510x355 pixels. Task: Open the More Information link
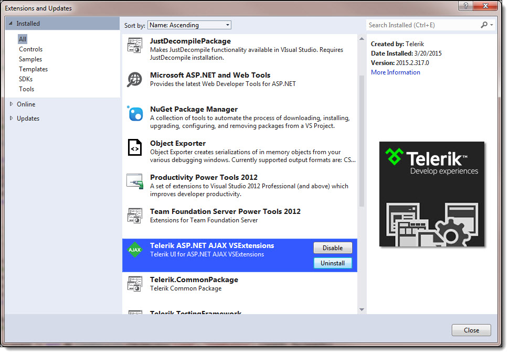pyautogui.click(x=396, y=72)
